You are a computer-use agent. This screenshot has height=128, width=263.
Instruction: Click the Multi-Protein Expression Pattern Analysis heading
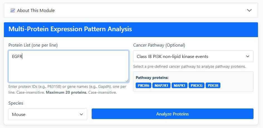(70, 29)
